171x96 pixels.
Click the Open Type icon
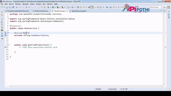coord(78,7)
